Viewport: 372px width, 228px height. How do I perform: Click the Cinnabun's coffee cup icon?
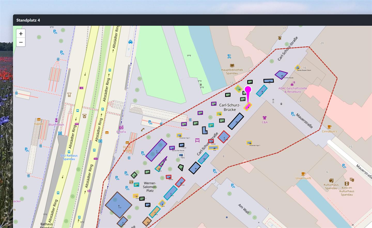(329, 127)
